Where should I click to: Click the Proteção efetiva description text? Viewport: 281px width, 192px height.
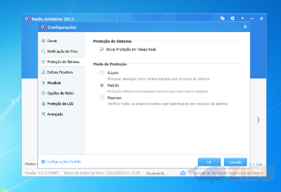157,91
